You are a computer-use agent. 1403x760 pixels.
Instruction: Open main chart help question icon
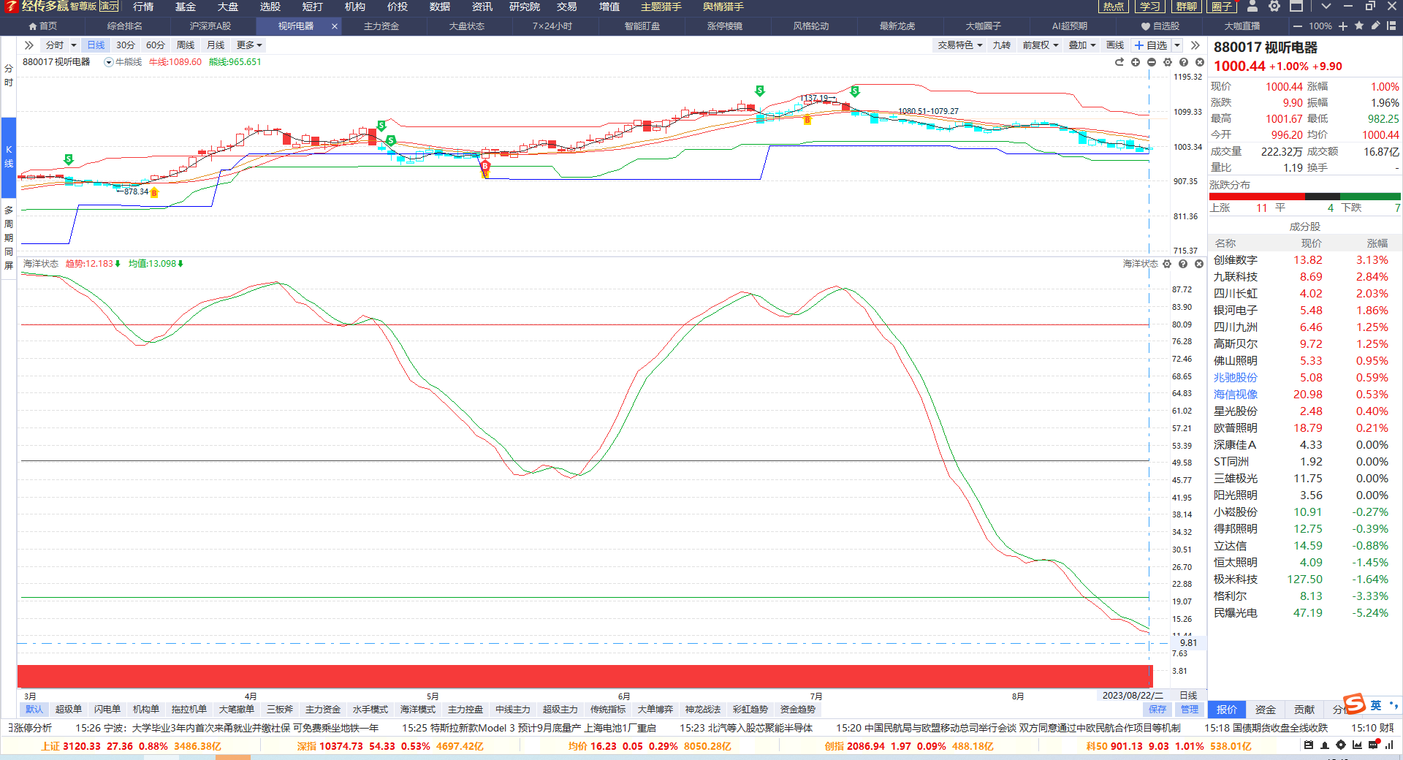coord(1184,62)
